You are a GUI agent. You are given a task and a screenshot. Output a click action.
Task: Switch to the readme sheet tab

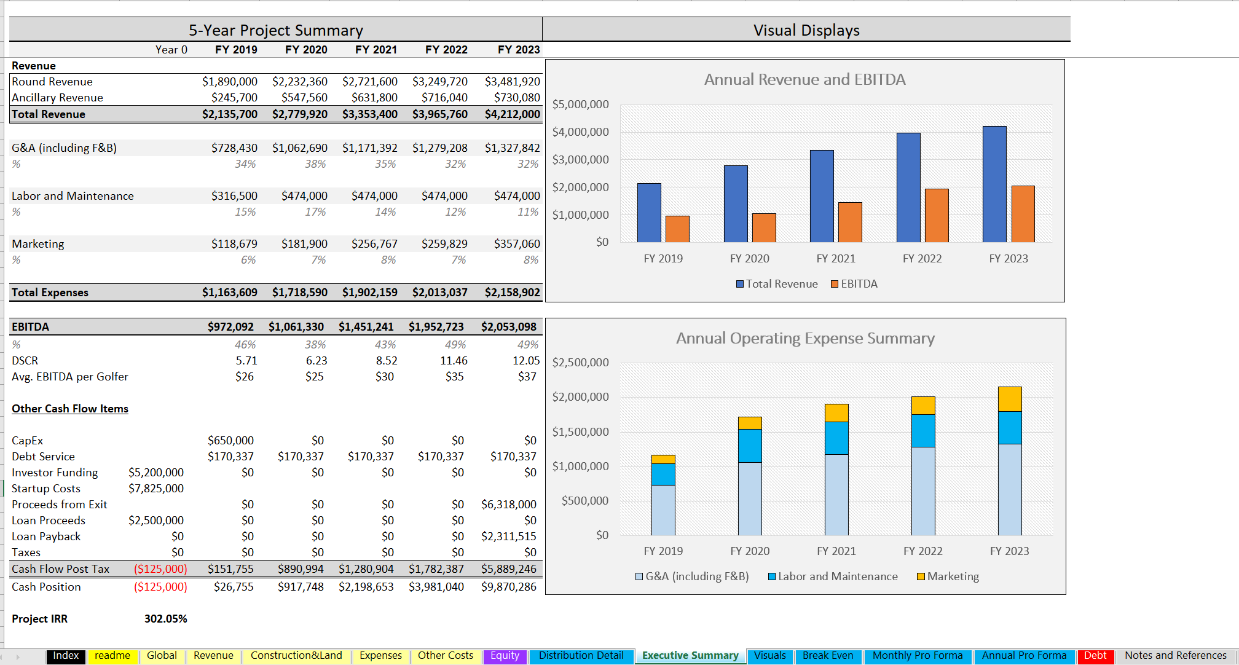click(x=112, y=656)
